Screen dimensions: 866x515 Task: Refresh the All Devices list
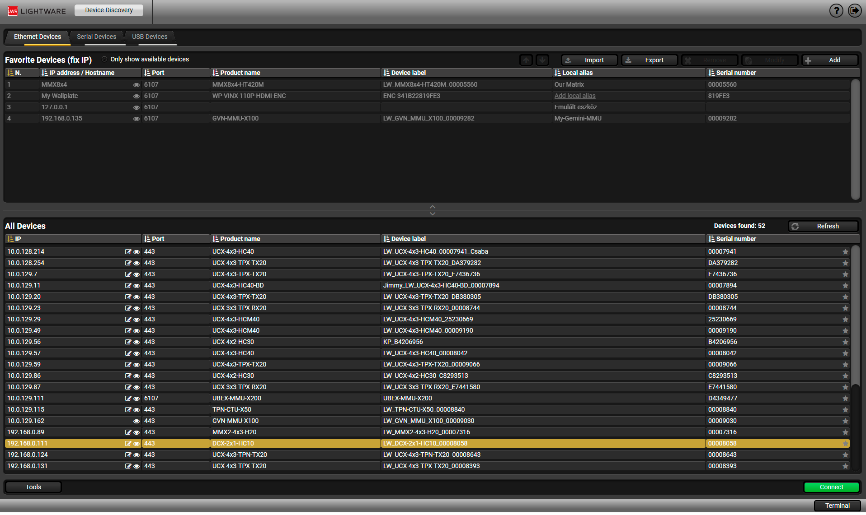click(x=823, y=226)
